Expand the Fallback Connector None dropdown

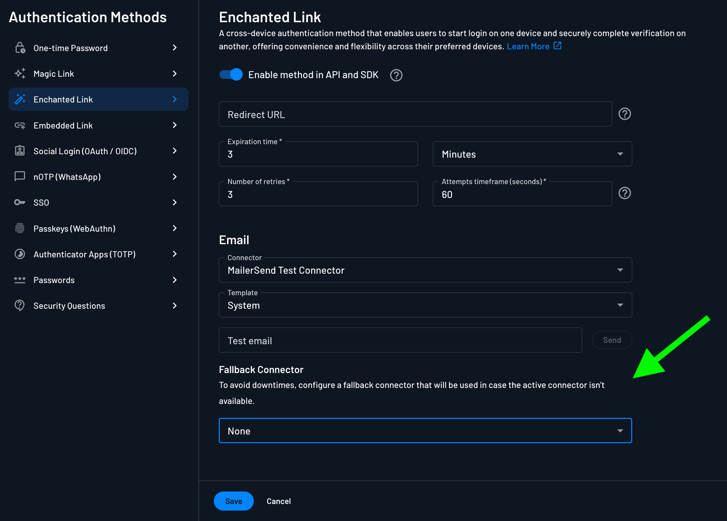coord(425,431)
